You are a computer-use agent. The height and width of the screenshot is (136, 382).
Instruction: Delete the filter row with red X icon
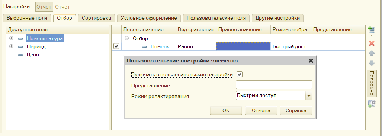click(372, 43)
